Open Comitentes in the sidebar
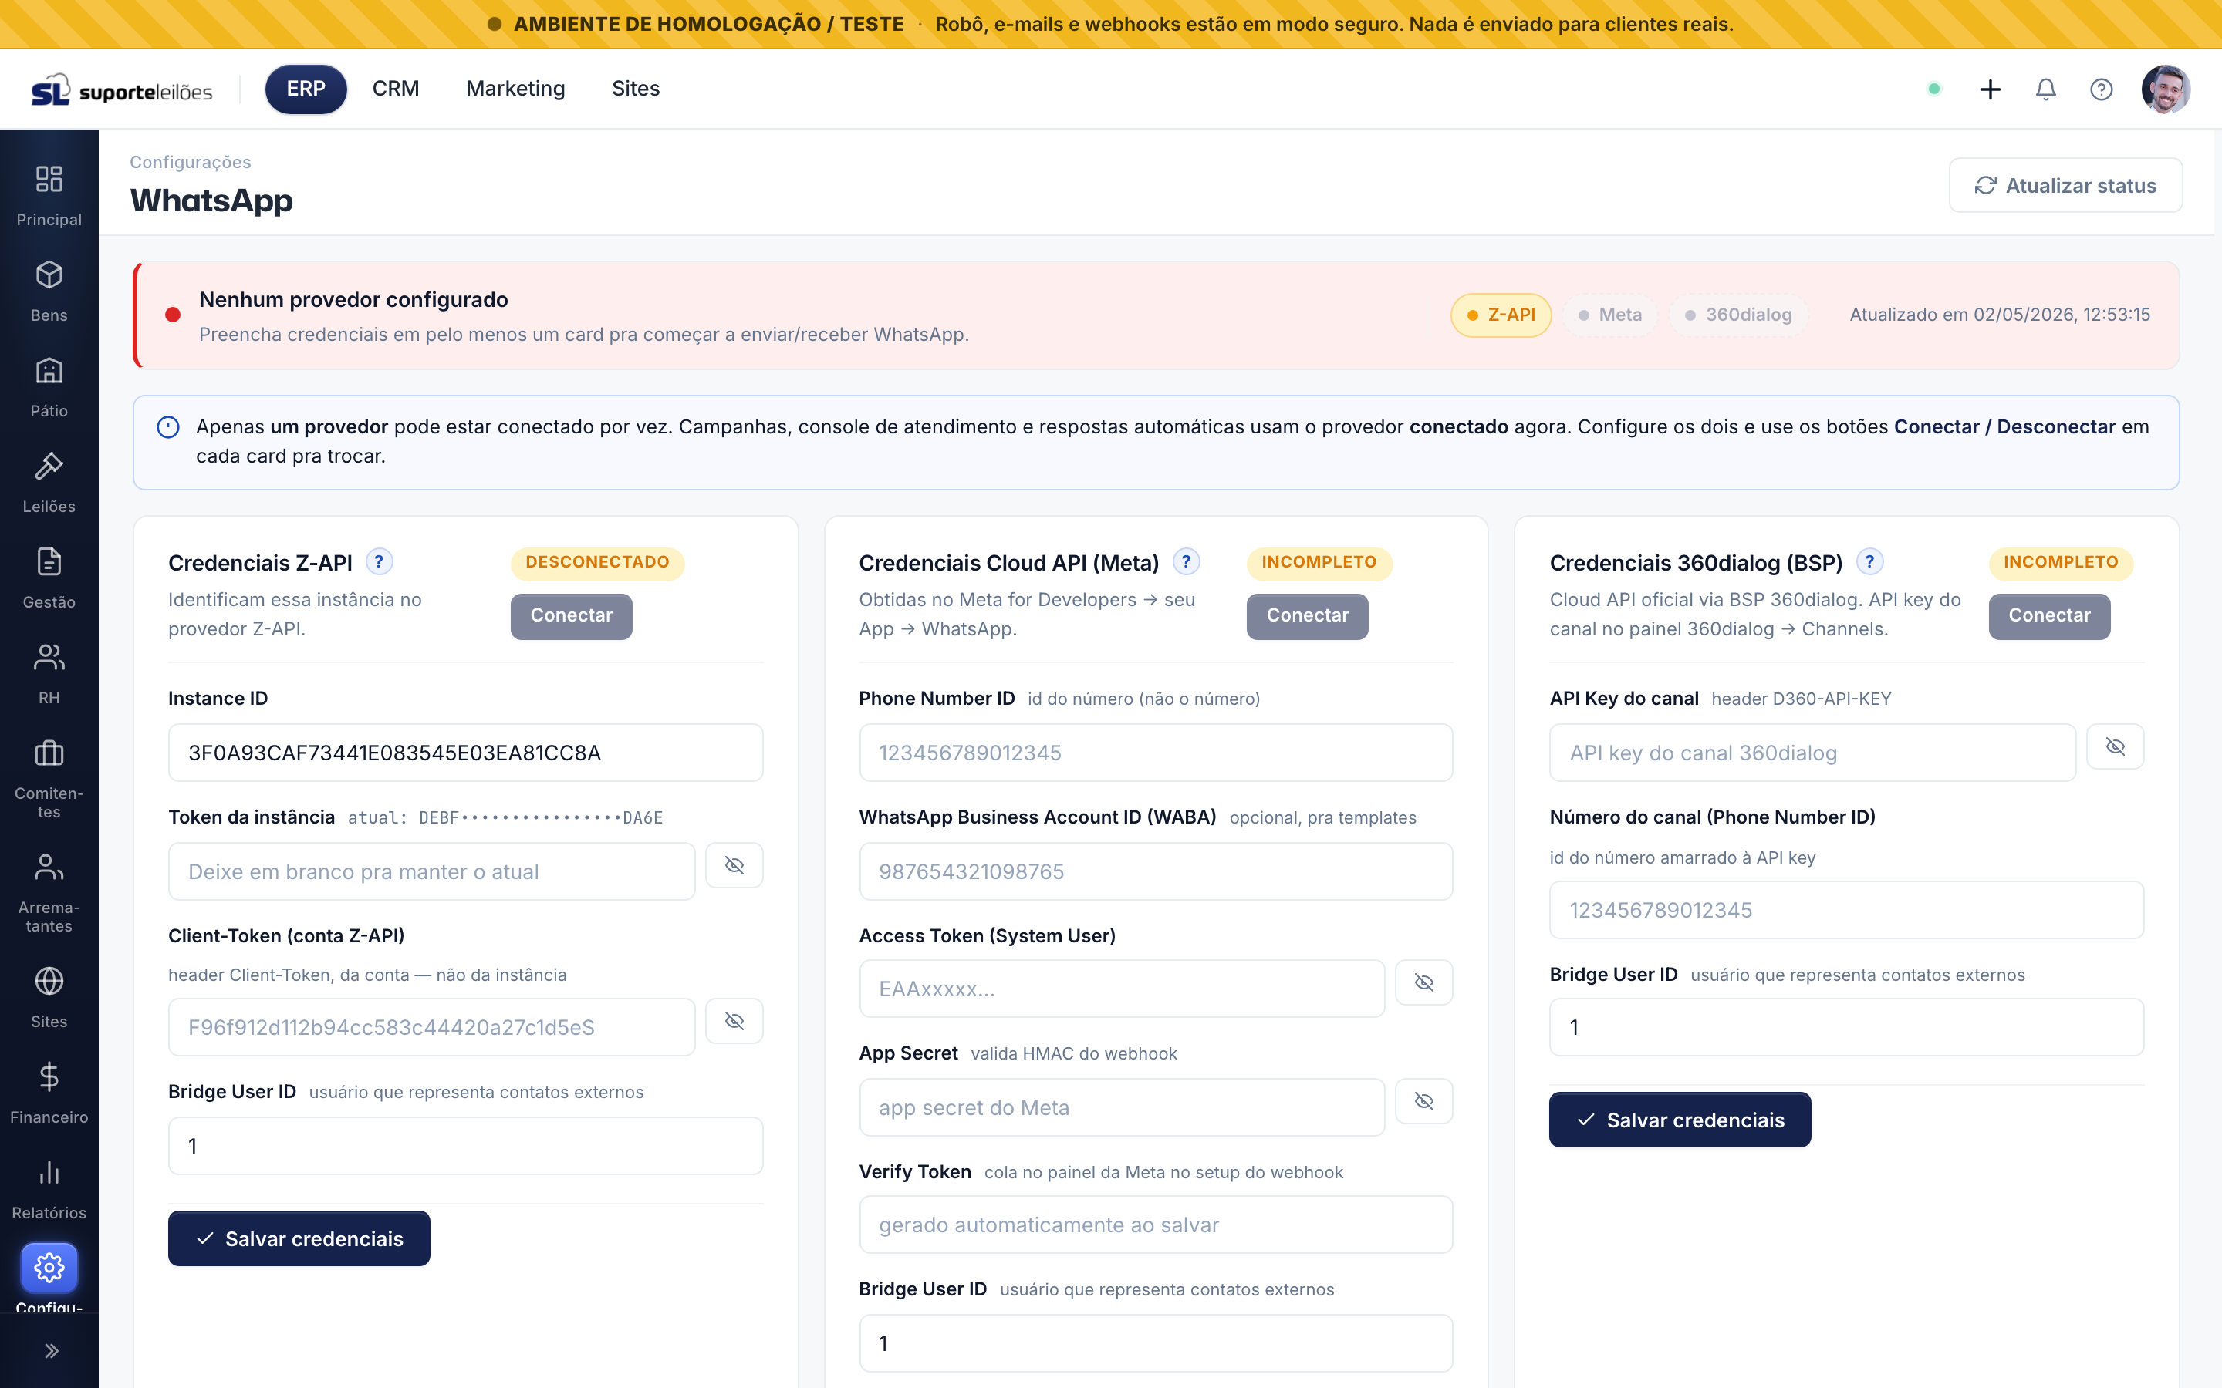 [x=49, y=779]
